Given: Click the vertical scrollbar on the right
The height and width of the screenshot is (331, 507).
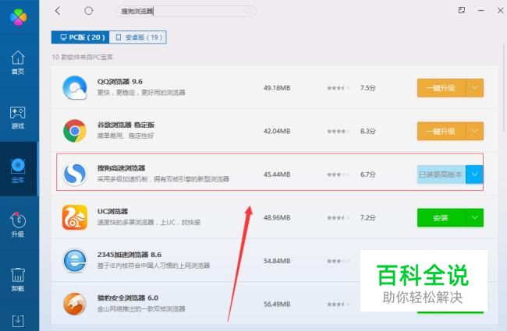Looking at the screenshot, I should 503,89.
